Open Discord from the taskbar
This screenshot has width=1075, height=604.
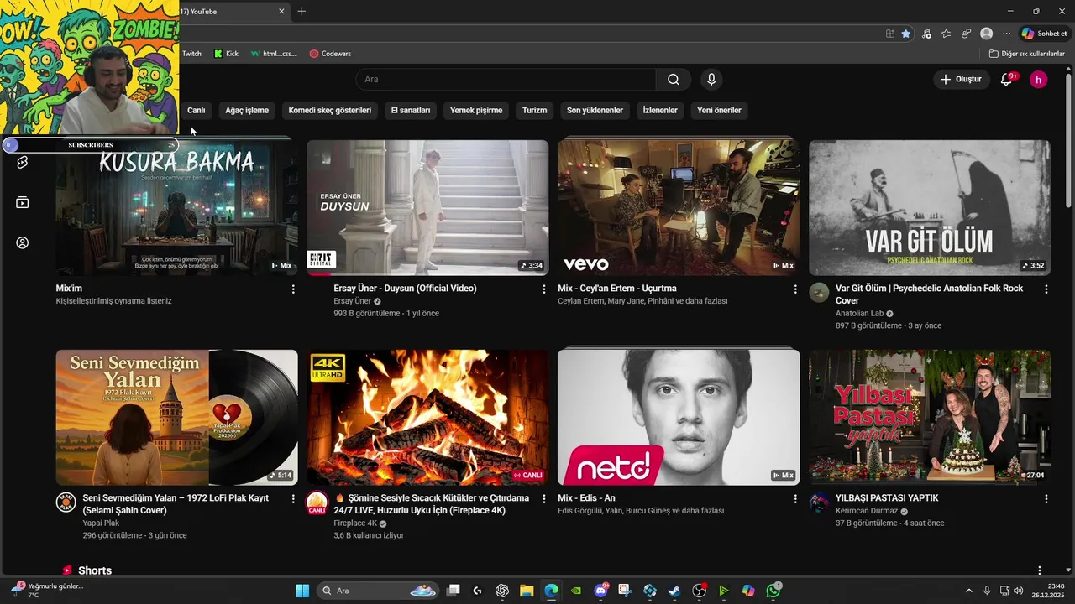click(600, 591)
